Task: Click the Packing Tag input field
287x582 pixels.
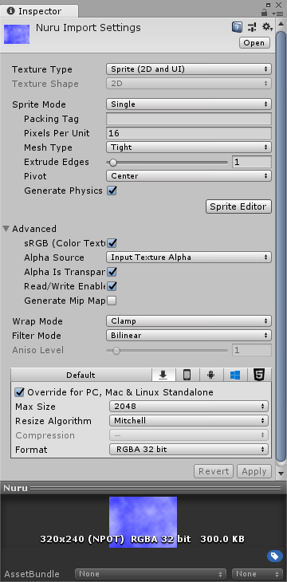Action: [189, 119]
